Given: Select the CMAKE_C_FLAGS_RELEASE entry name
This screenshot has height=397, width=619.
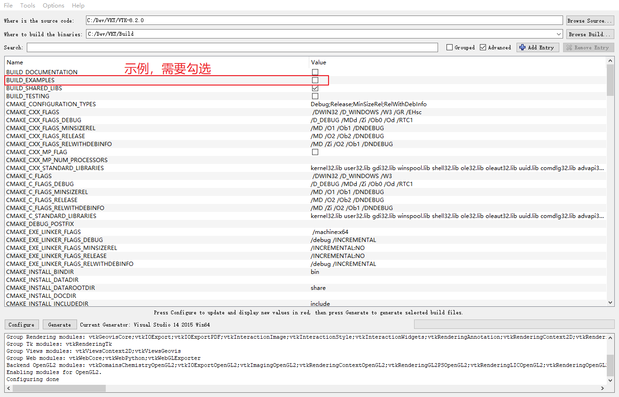Looking at the screenshot, I should (x=42, y=200).
